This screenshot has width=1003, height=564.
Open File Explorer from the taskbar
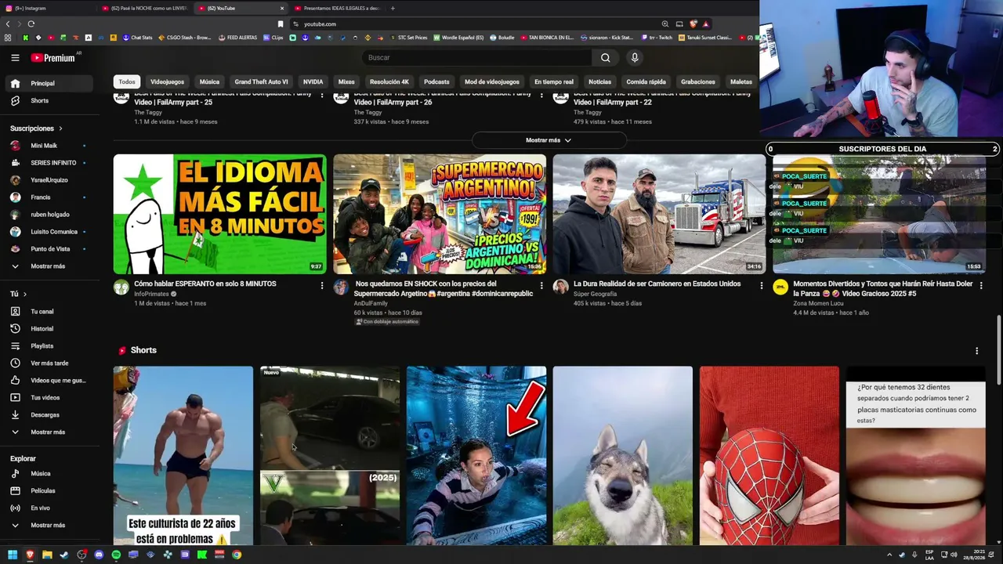pyautogui.click(x=47, y=555)
